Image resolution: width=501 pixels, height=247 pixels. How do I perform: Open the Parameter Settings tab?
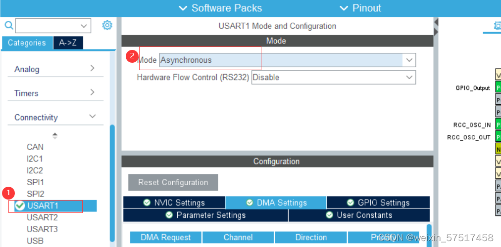coord(205,215)
